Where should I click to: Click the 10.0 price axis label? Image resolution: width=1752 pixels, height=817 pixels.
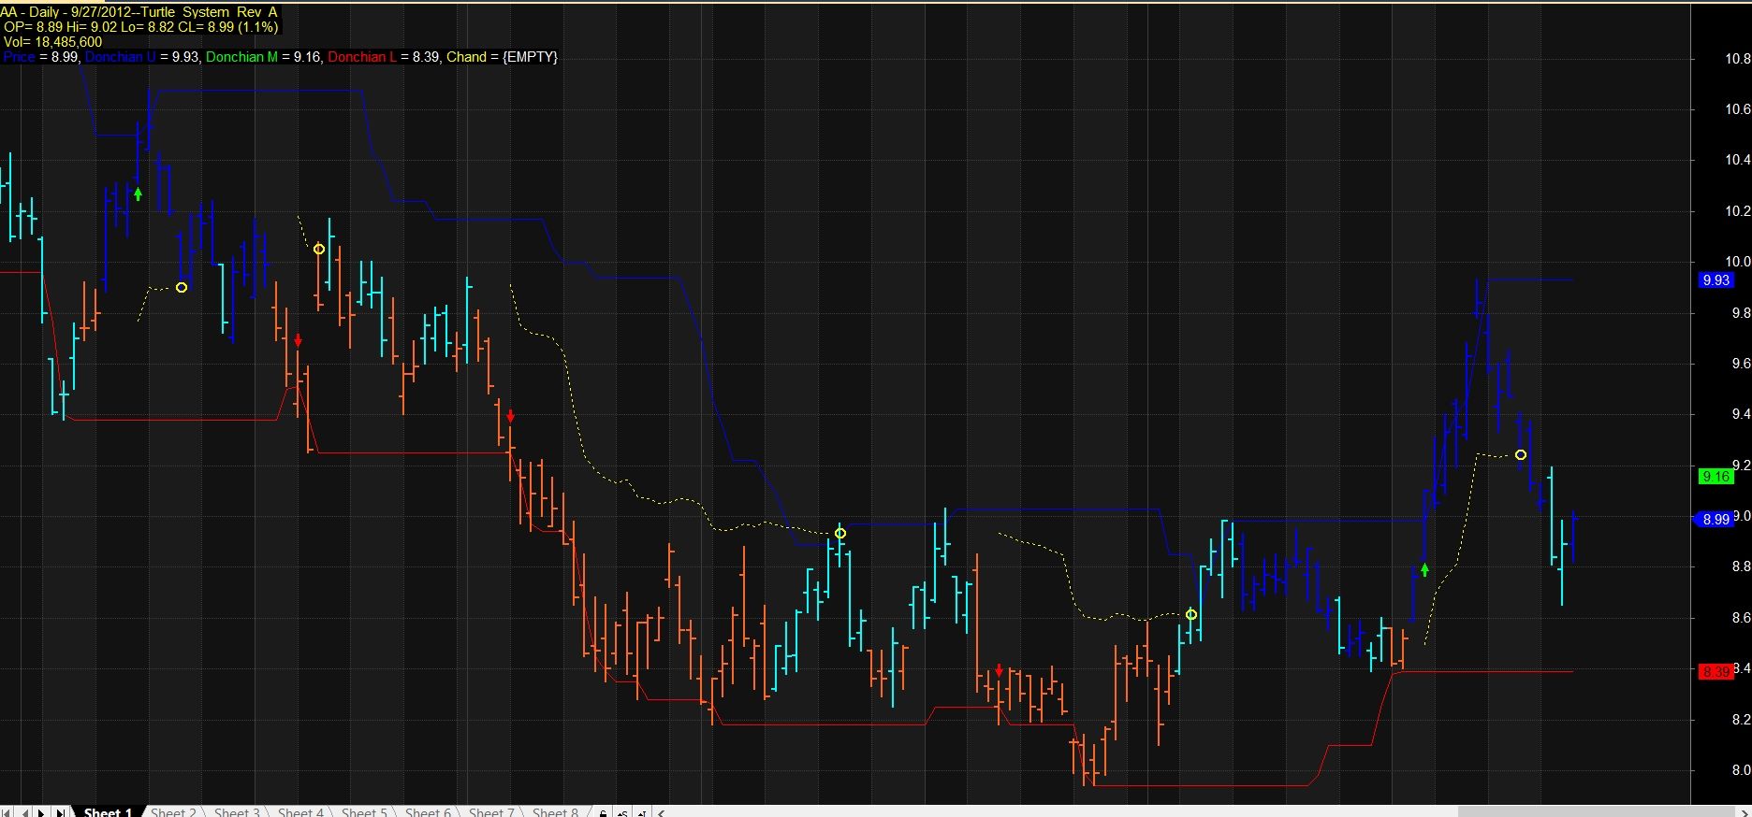(1737, 262)
